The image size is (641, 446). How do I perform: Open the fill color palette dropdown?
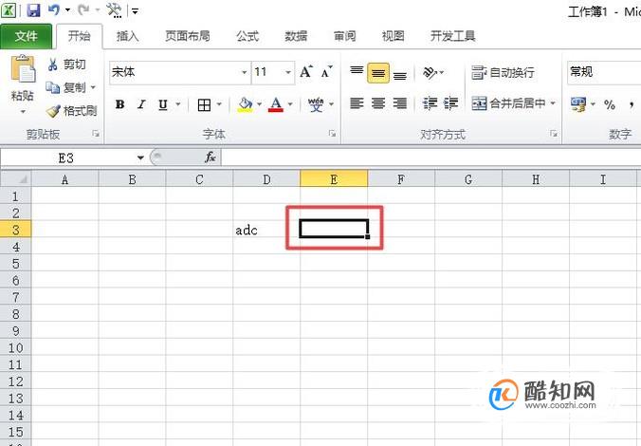point(259,104)
